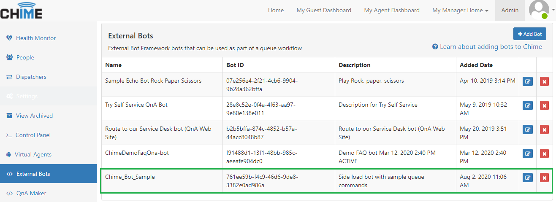
Task: Click the help question mark icon
Action: [435, 47]
